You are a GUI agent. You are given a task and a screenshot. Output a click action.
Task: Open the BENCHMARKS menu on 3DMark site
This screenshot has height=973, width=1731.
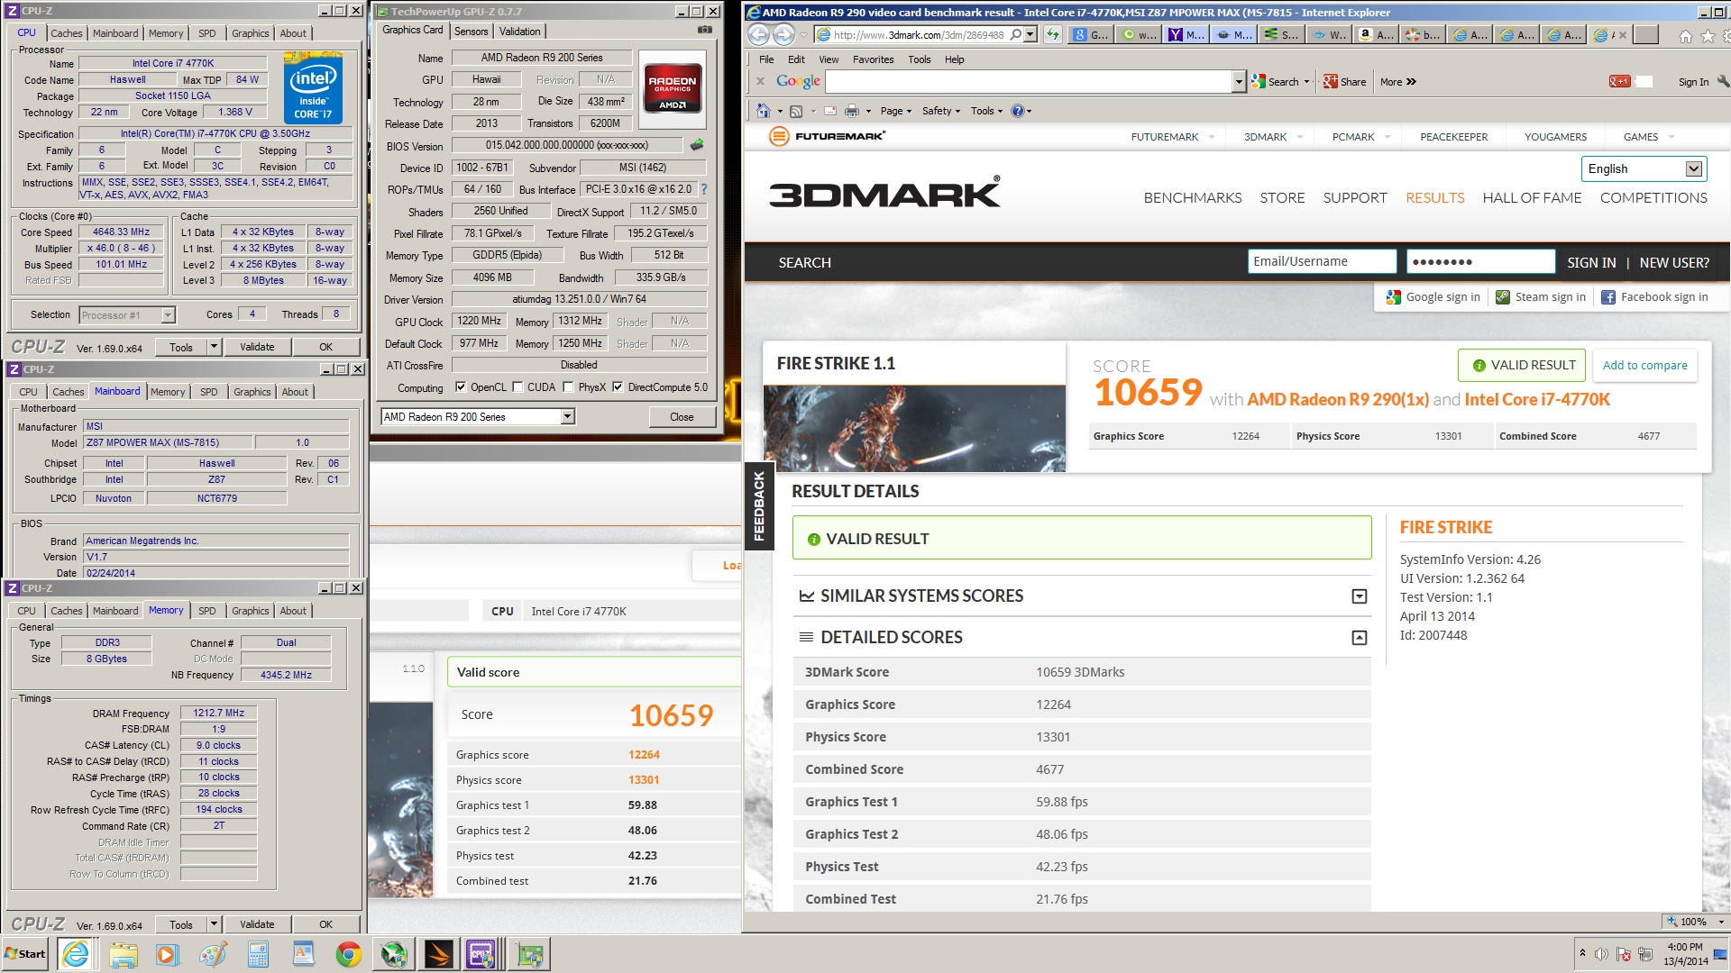(x=1192, y=197)
